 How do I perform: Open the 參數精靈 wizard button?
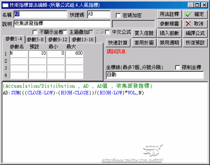tap(169, 24)
